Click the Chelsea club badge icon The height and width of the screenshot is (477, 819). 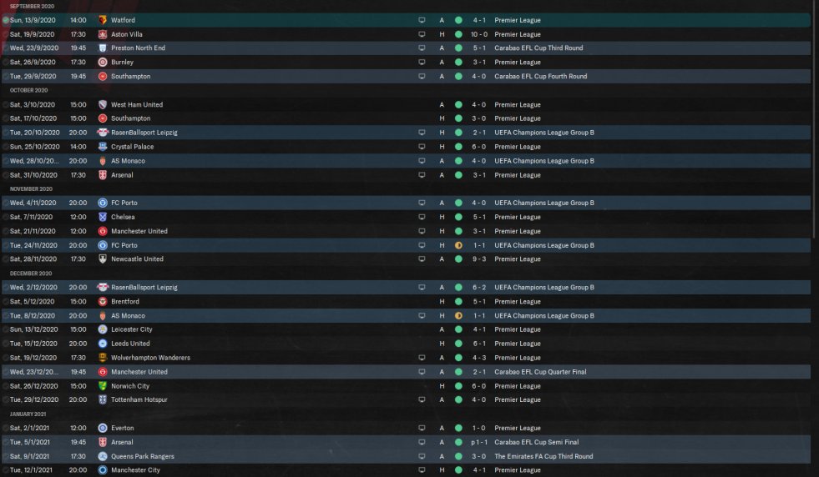coord(103,217)
